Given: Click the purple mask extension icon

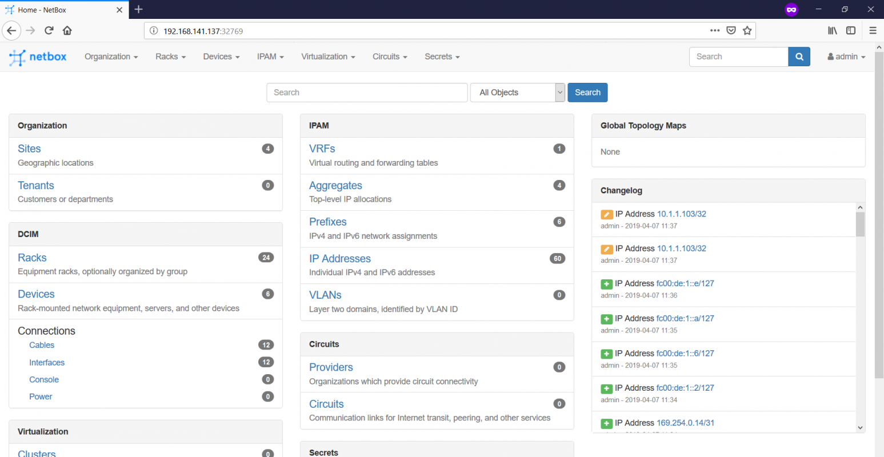Looking at the screenshot, I should coord(791,9).
